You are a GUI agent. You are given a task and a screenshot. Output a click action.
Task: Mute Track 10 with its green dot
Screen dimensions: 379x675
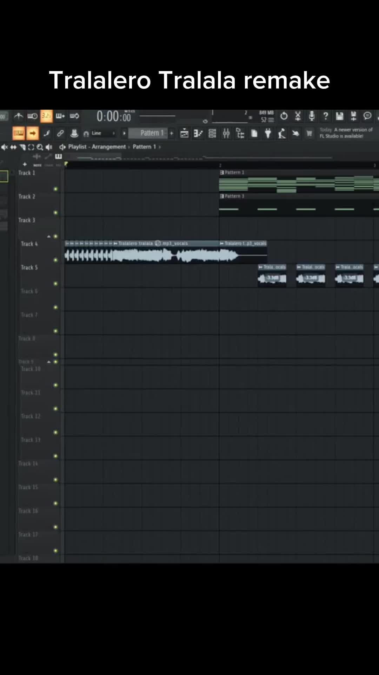(55, 385)
